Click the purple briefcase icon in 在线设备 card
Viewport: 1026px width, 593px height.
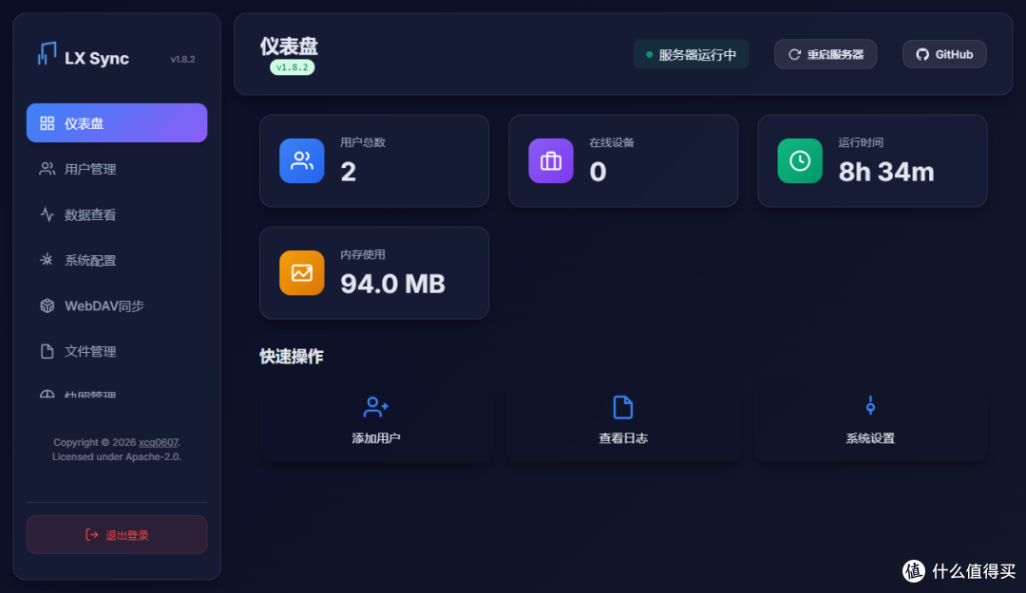tap(551, 161)
